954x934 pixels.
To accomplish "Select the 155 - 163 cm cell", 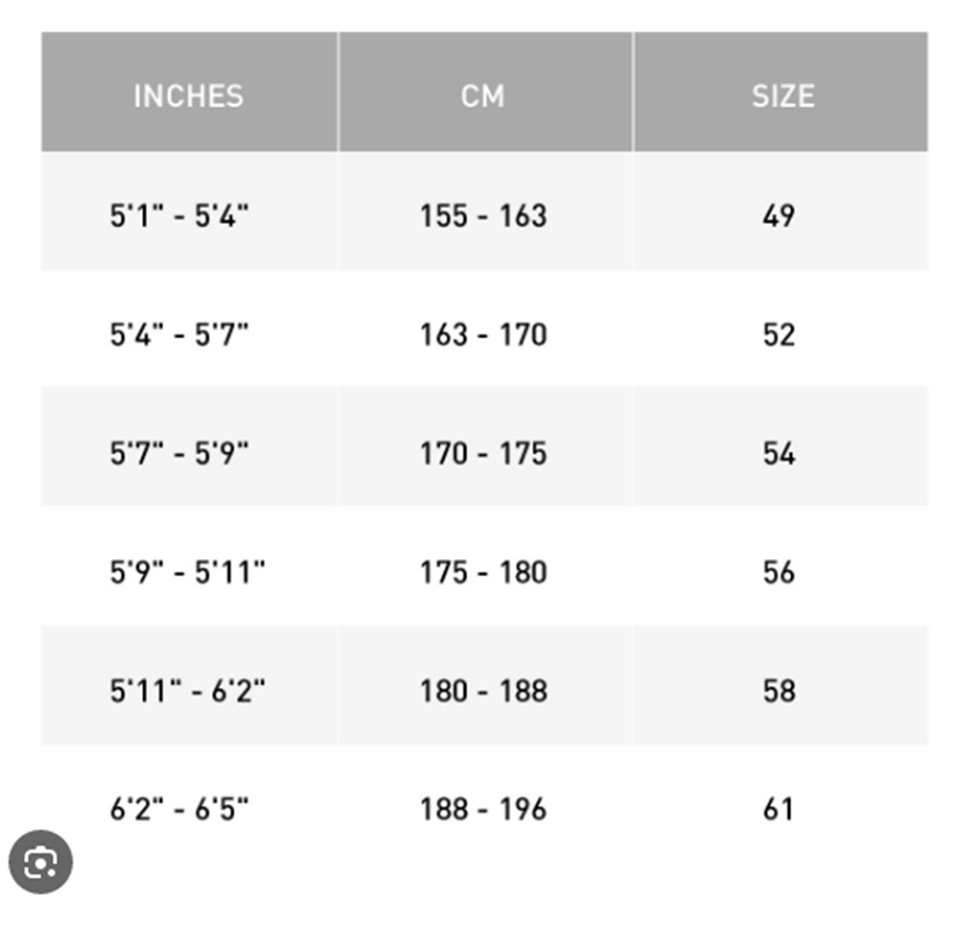I will [483, 216].
